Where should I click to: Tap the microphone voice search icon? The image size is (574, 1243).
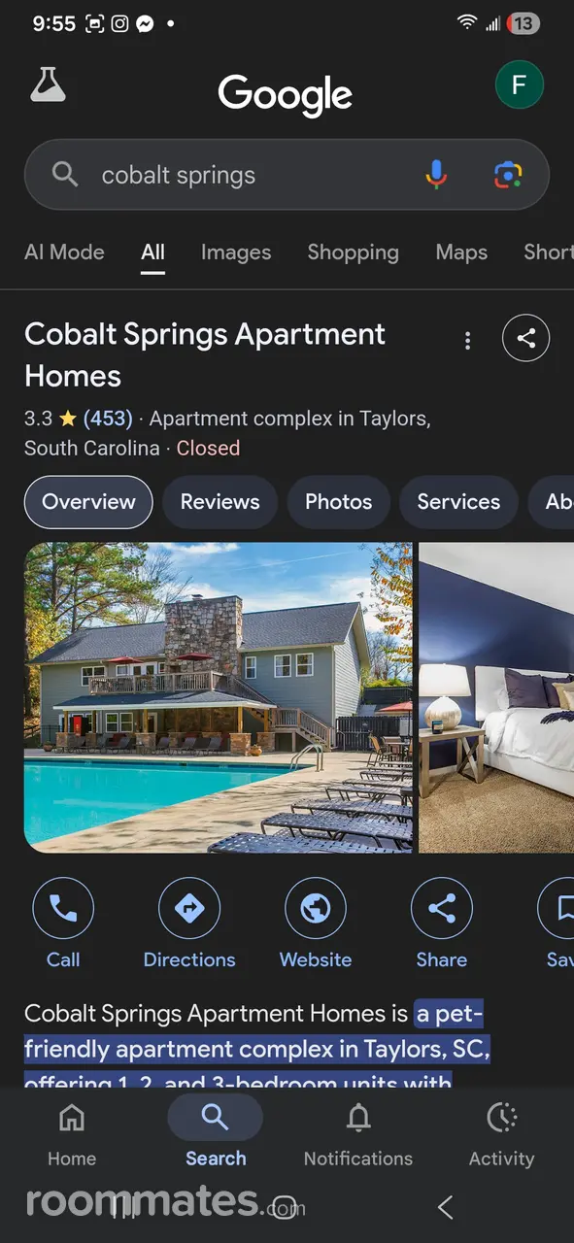point(436,175)
